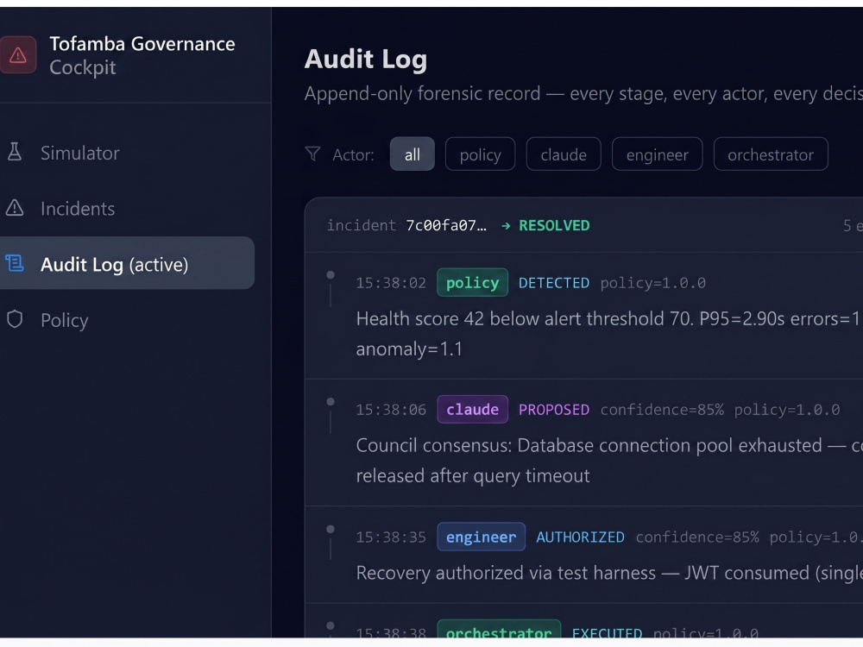The height and width of the screenshot is (647, 863).
Task: Click incident ID 7c00fa07…
Action: pyautogui.click(x=446, y=225)
